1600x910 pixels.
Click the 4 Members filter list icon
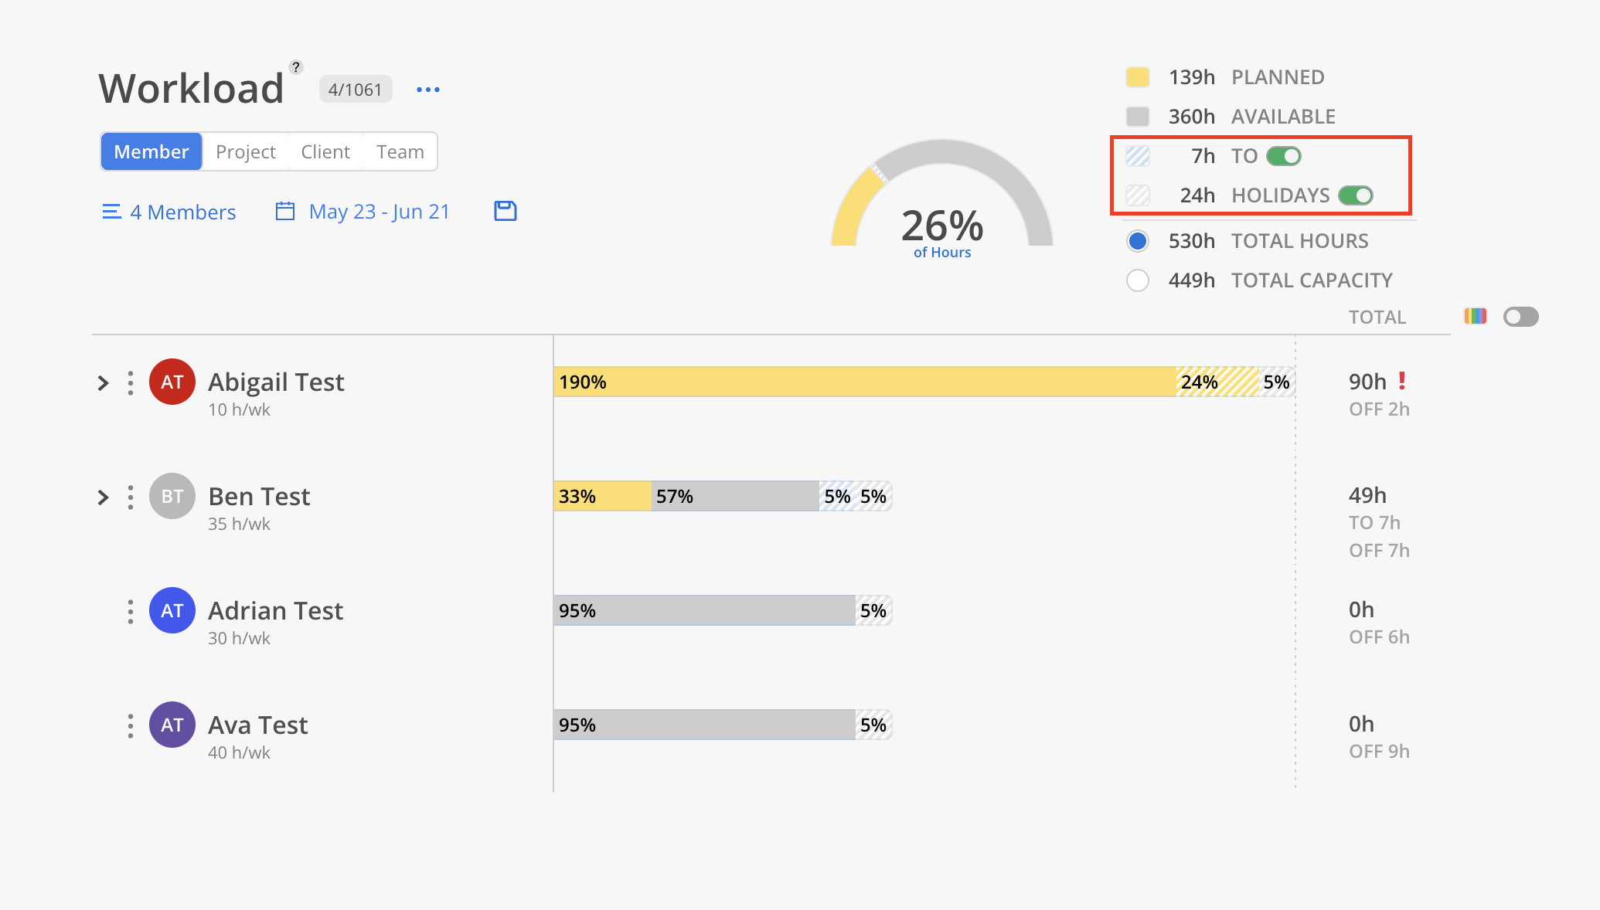(x=111, y=212)
